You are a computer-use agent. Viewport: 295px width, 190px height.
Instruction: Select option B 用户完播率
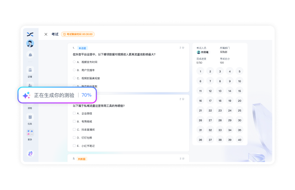[74, 70]
